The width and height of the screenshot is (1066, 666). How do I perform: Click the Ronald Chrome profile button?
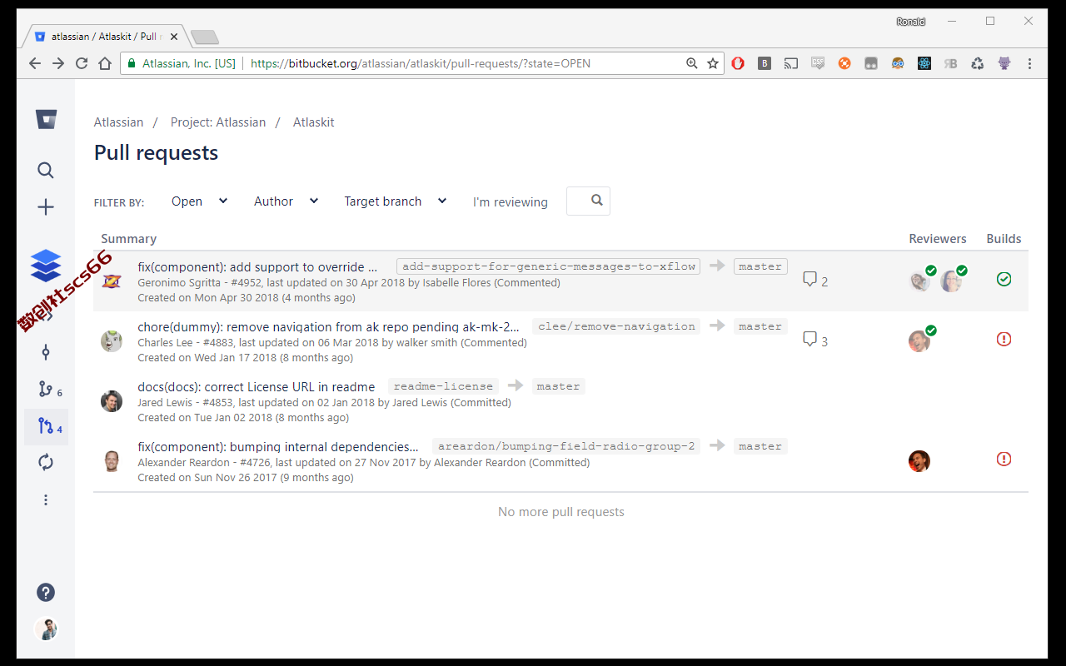911,22
